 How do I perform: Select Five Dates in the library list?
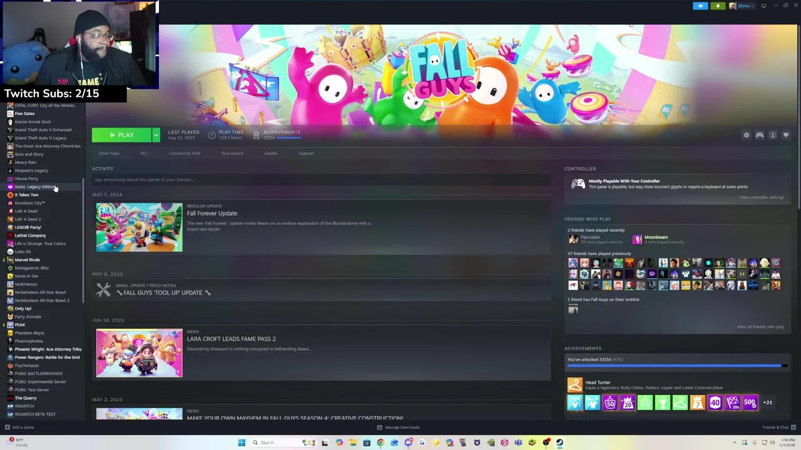tap(24, 114)
